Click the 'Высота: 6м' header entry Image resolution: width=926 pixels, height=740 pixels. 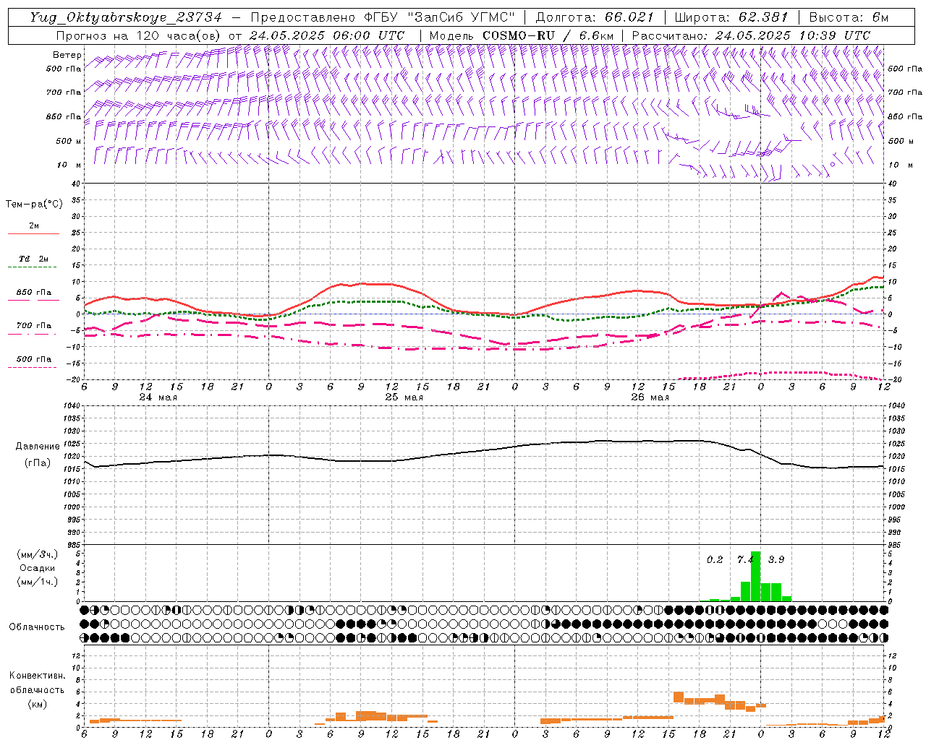(x=849, y=17)
